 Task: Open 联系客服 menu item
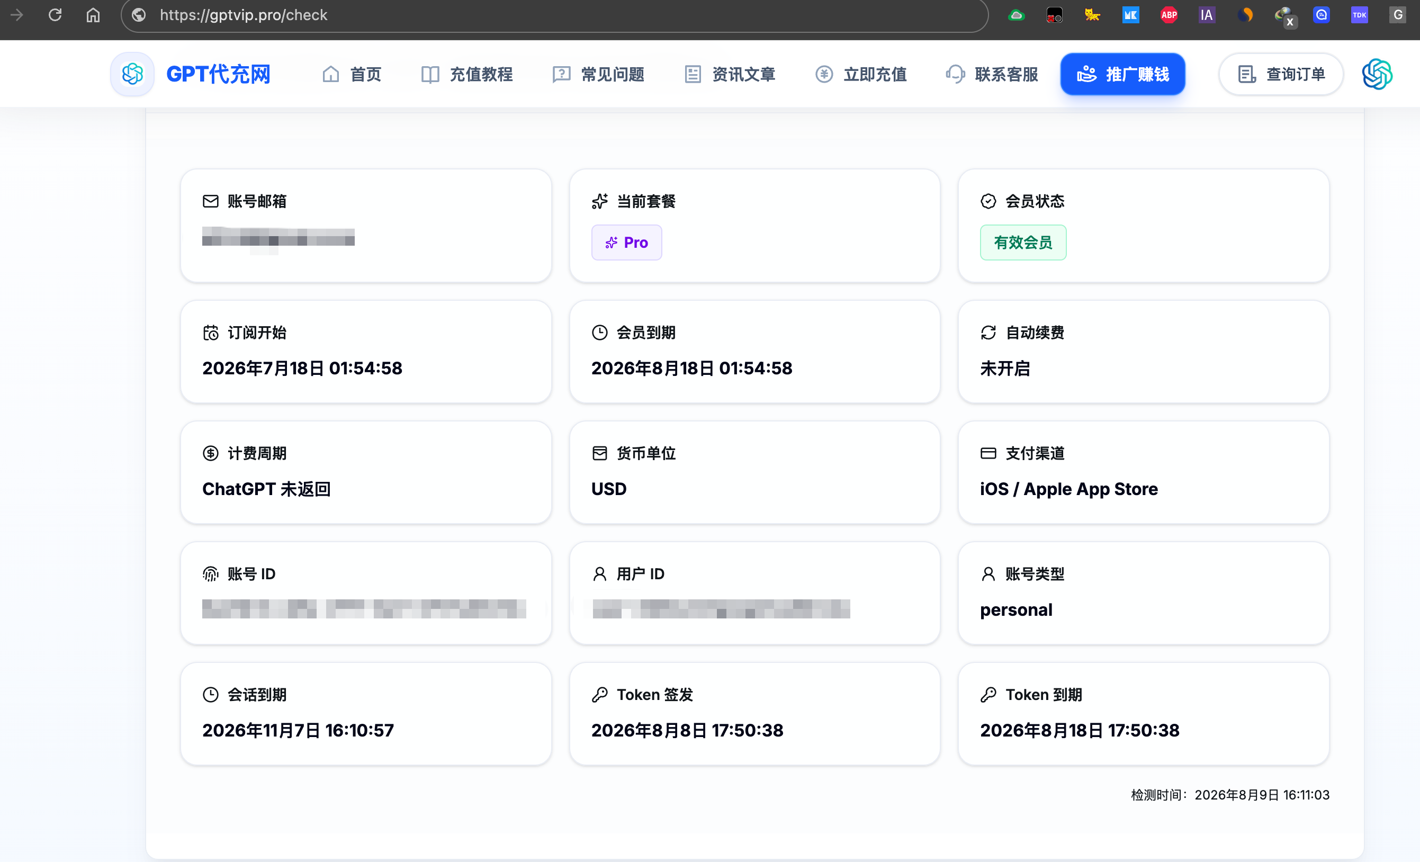(992, 74)
